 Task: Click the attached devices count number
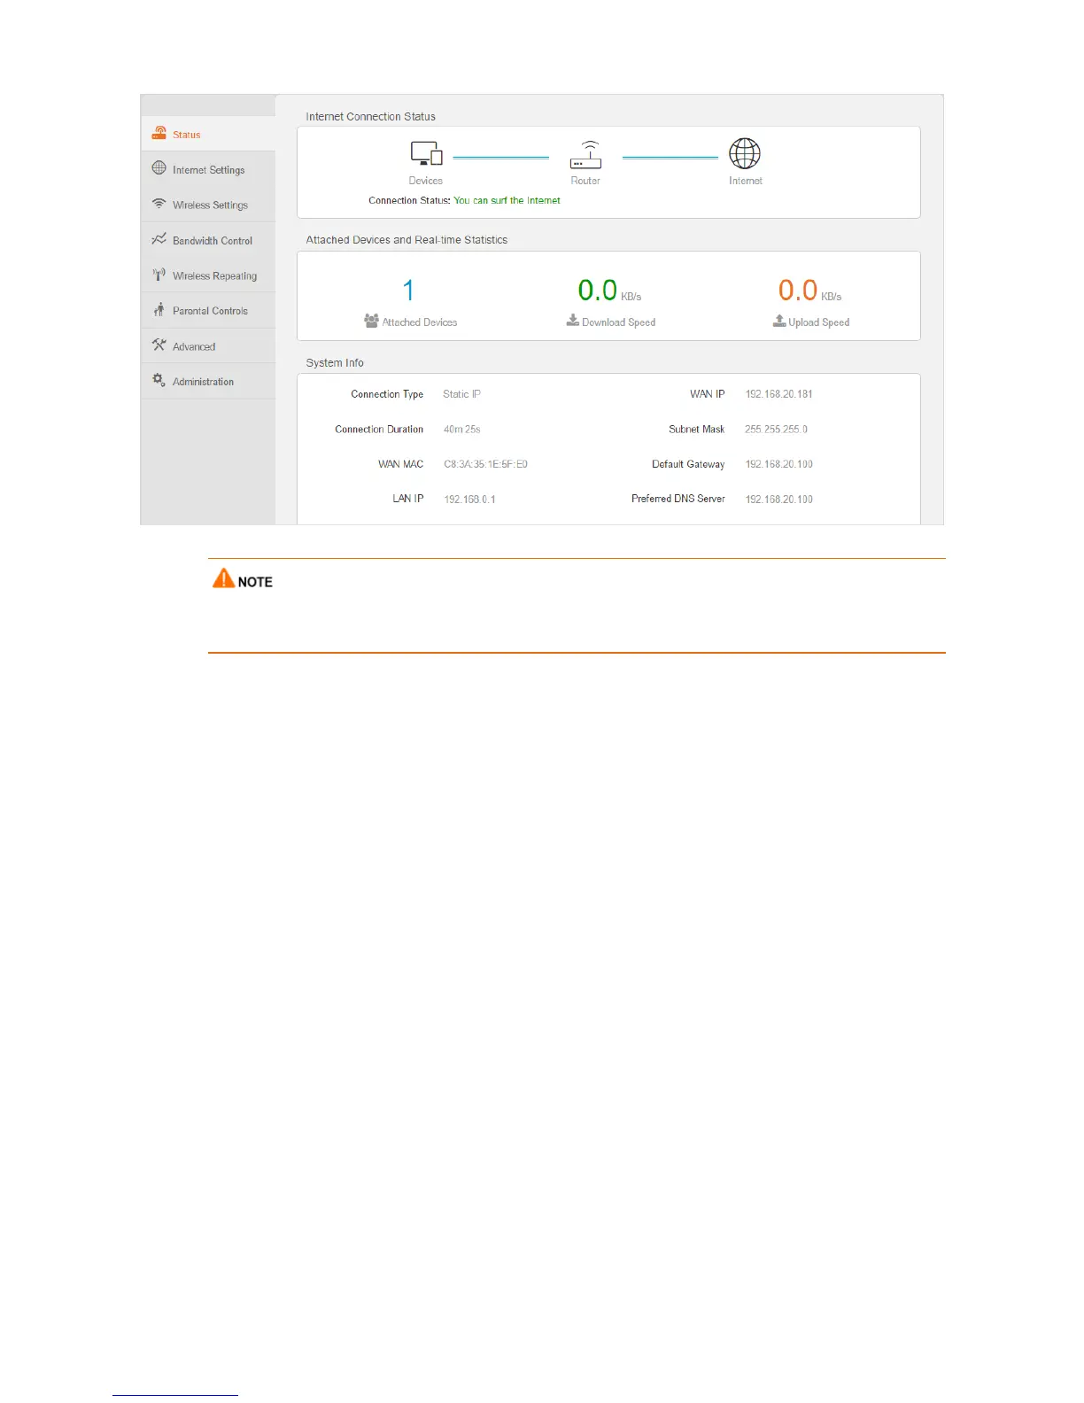point(408,291)
